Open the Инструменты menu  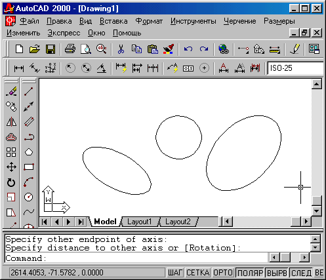tap(194, 21)
